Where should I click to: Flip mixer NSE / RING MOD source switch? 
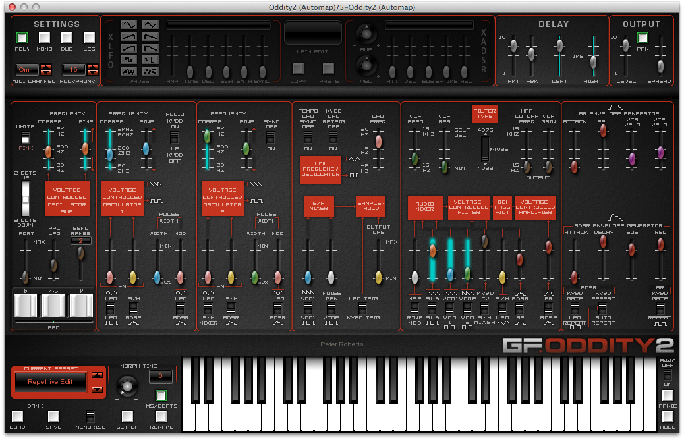[414, 308]
